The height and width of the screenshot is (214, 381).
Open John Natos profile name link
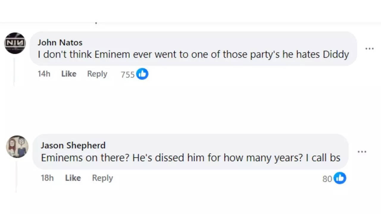pyautogui.click(x=60, y=43)
